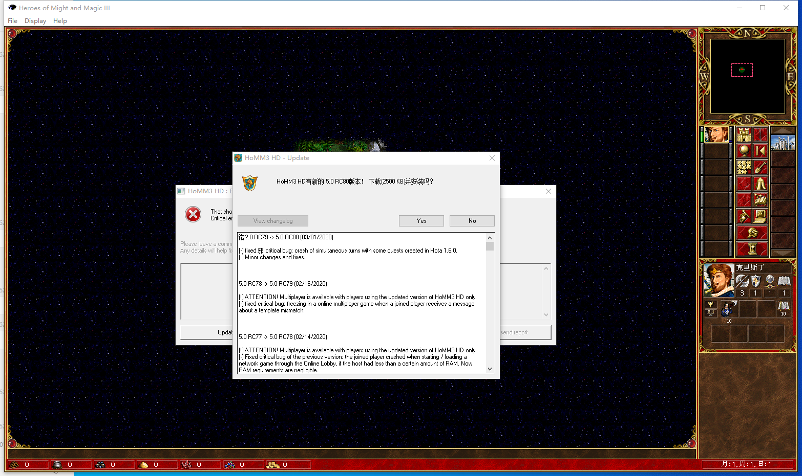Click the gems resource icon
Screen dimensions: 802x476
coord(229,465)
